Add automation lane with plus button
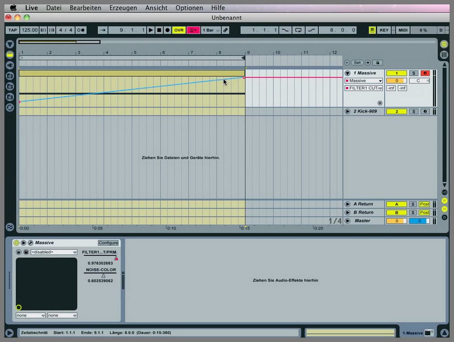454x342 pixels. (380, 103)
